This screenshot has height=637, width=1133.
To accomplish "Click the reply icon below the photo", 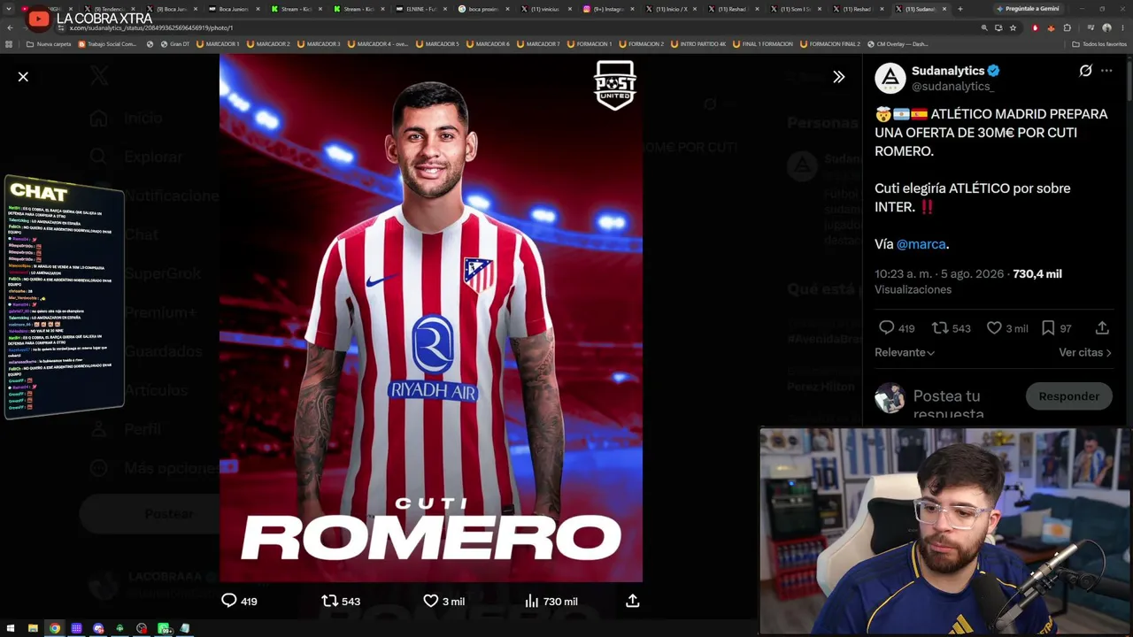I will coord(229,601).
